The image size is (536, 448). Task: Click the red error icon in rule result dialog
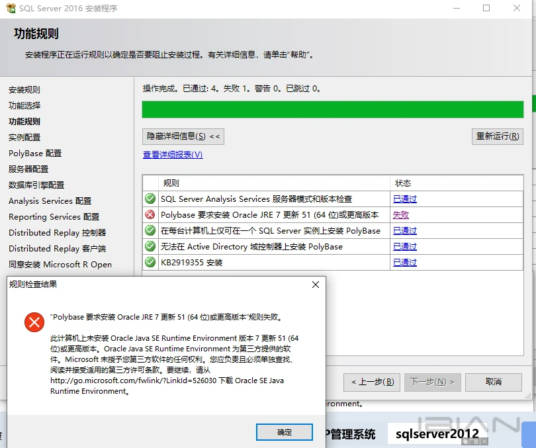34,322
